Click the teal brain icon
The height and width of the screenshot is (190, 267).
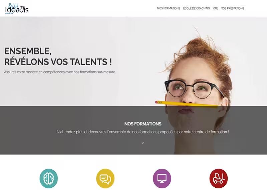[x=49, y=178]
